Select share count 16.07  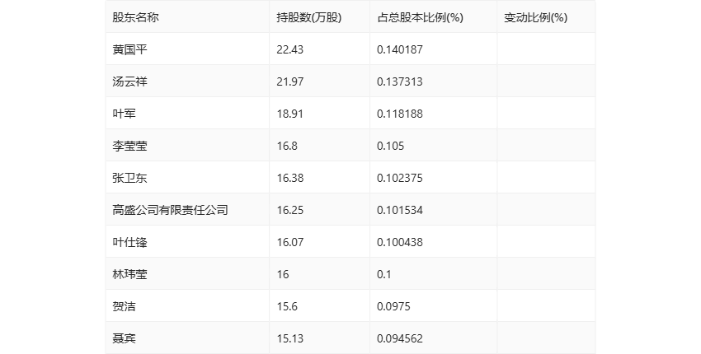click(x=289, y=242)
